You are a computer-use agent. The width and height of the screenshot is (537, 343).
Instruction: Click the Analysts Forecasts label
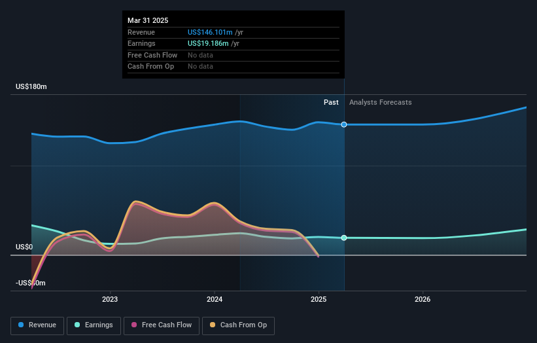coord(381,103)
